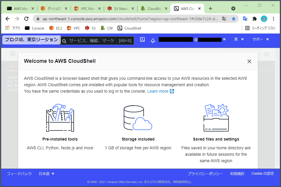This screenshot has height=187, width=281.
Task: Open the S3 bookmark
Action: pos(90,28)
